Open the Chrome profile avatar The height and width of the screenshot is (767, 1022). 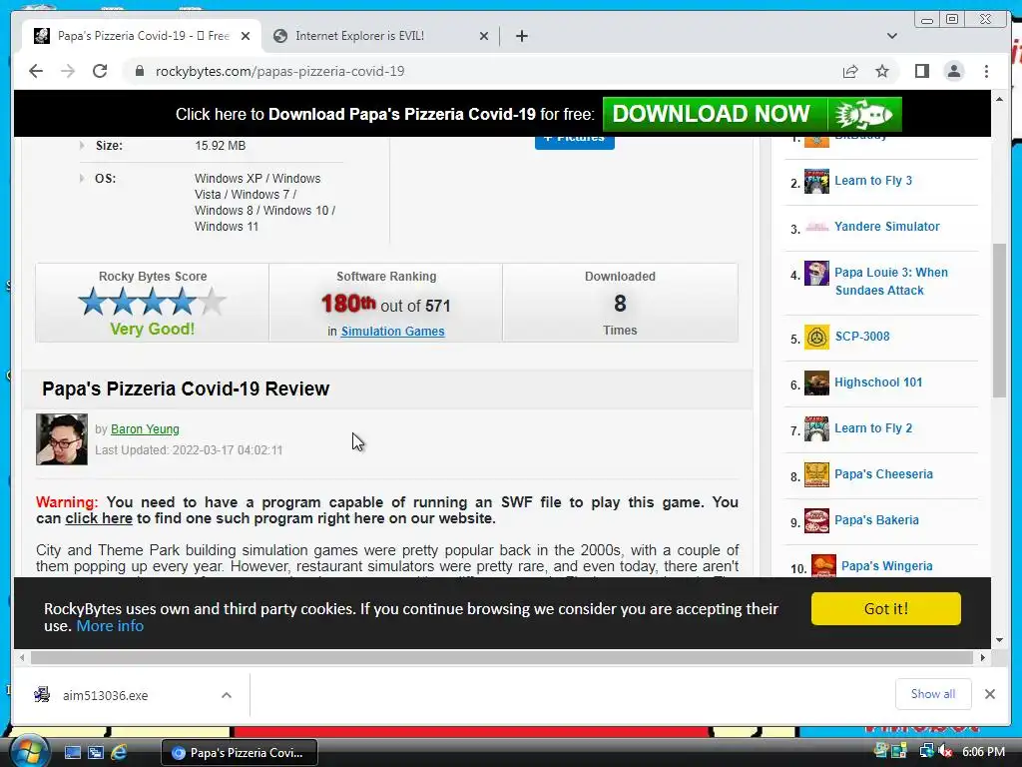953,71
